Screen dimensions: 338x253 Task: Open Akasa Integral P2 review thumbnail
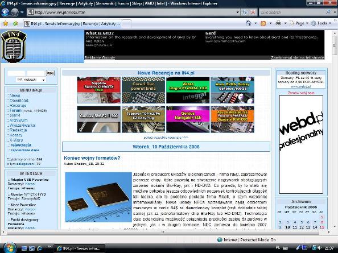[x=188, y=90]
